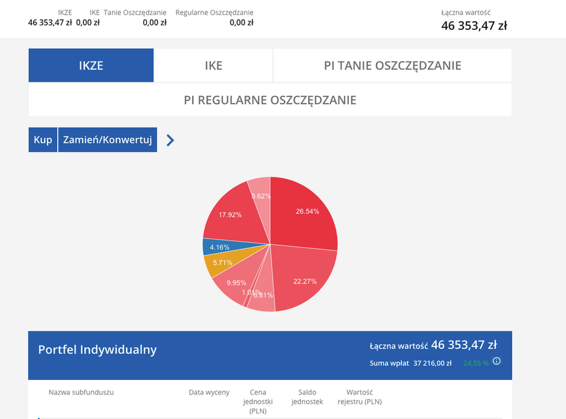Open the info icon next to 24,55 %

[497, 361]
